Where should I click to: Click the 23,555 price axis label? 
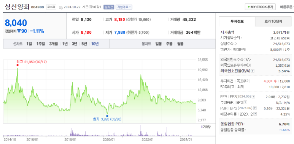203,60
